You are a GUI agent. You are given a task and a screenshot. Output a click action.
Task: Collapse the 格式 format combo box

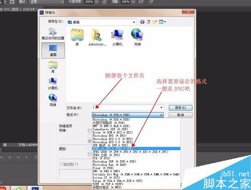coord(128,115)
